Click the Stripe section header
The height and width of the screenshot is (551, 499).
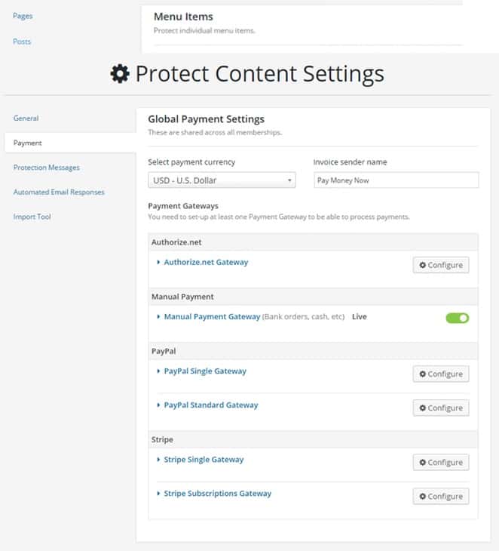313,439
